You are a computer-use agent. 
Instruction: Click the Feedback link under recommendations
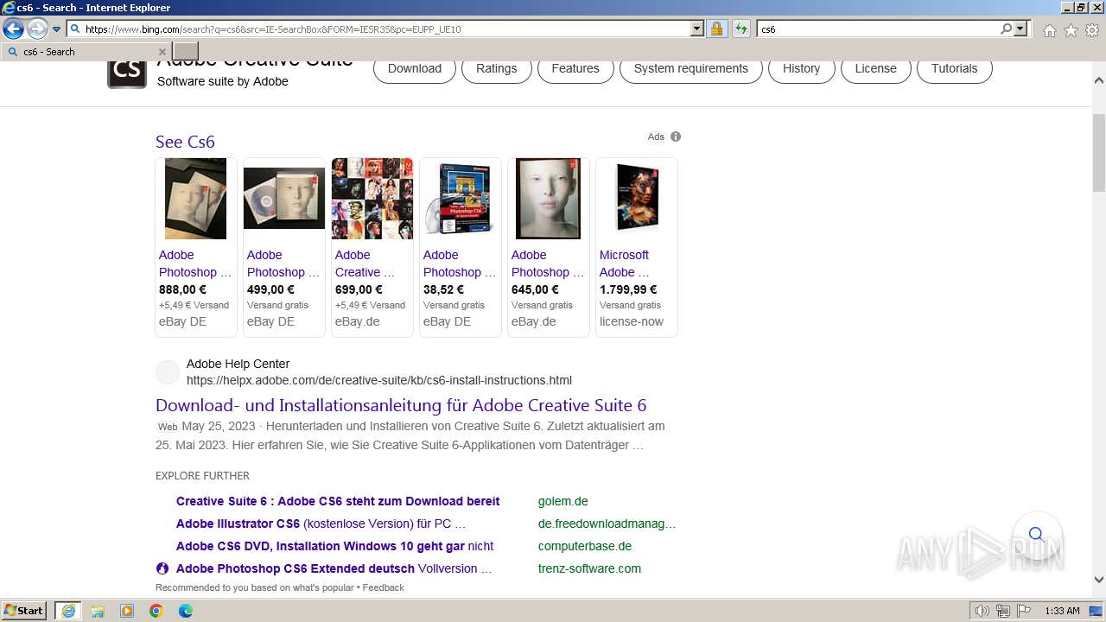[x=383, y=587]
